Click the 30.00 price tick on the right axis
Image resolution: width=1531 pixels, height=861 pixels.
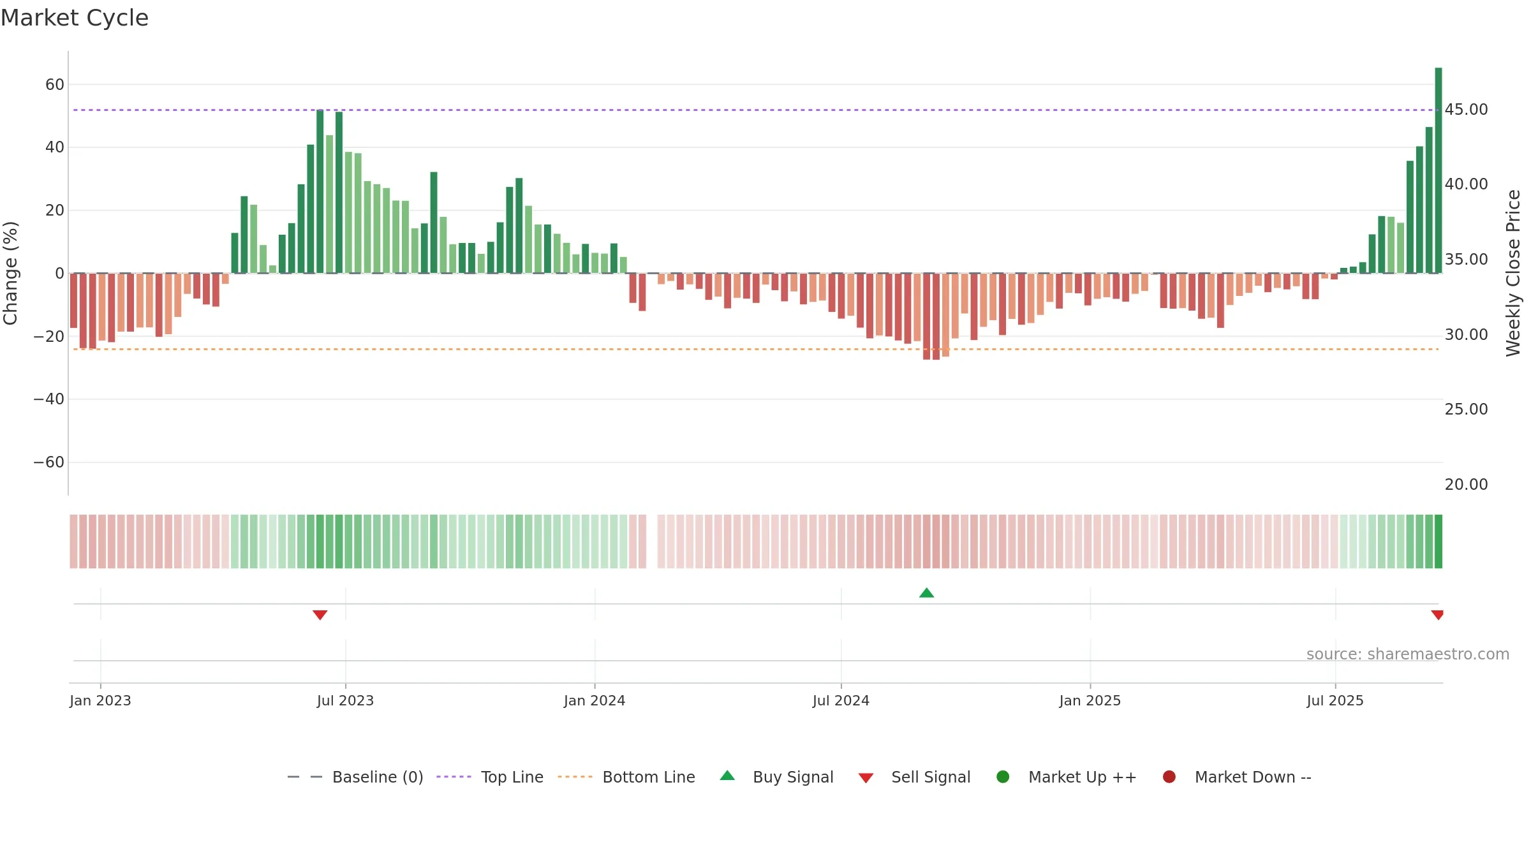(x=1466, y=335)
